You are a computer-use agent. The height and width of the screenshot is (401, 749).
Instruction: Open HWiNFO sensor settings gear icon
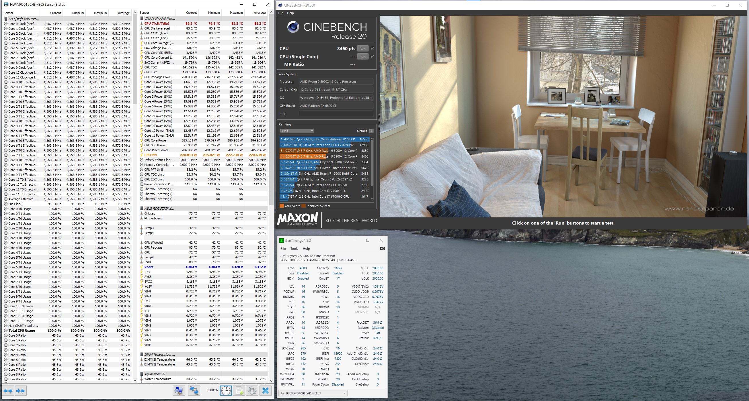tap(252, 391)
